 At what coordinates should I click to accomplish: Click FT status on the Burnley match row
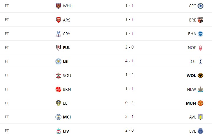coord(7,89)
